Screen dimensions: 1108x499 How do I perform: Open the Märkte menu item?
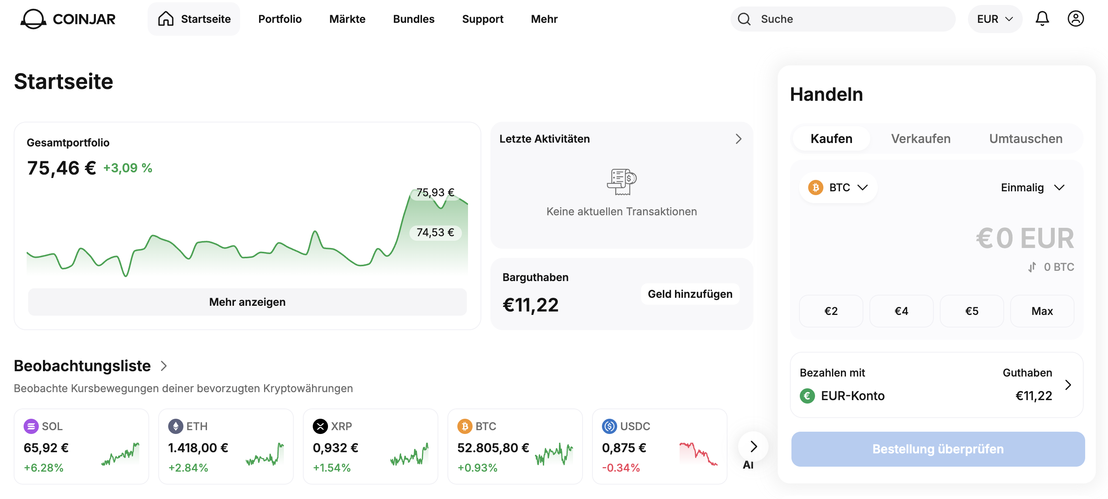click(x=347, y=19)
